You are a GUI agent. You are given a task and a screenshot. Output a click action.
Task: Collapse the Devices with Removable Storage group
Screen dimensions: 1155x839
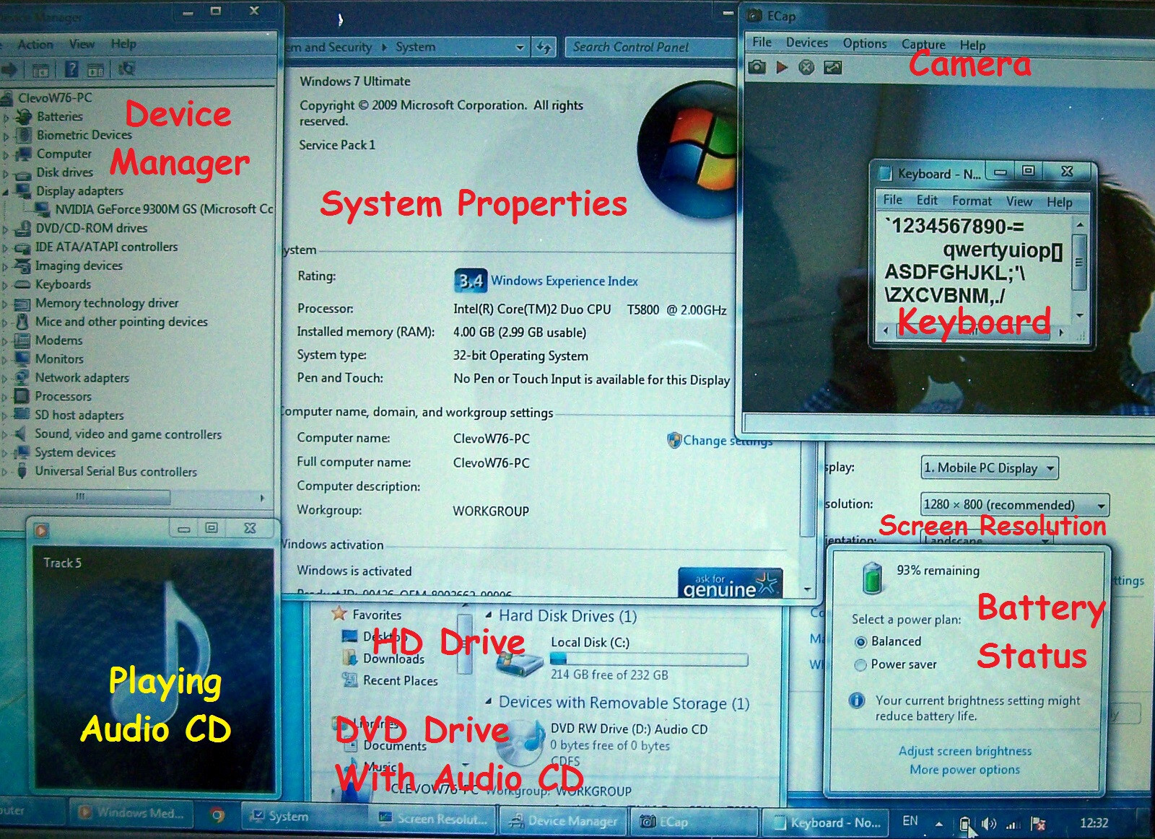[x=489, y=702]
